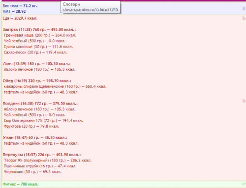Click the weight scale icon in body weight row
The width and height of the screenshot is (246, 188).
click(x=244, y=8)
